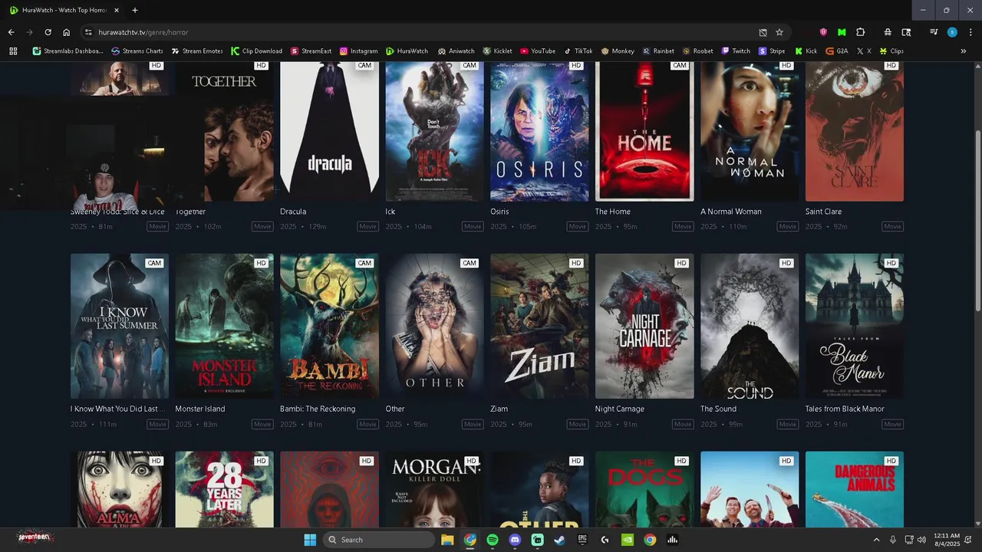982x552 pixels.
Task: Open the HuraWatch bookmark
Action: click(x=407, y=51)
